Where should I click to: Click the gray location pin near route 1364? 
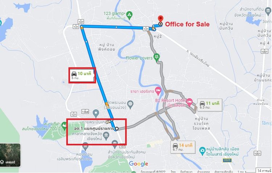click(96, 114)
